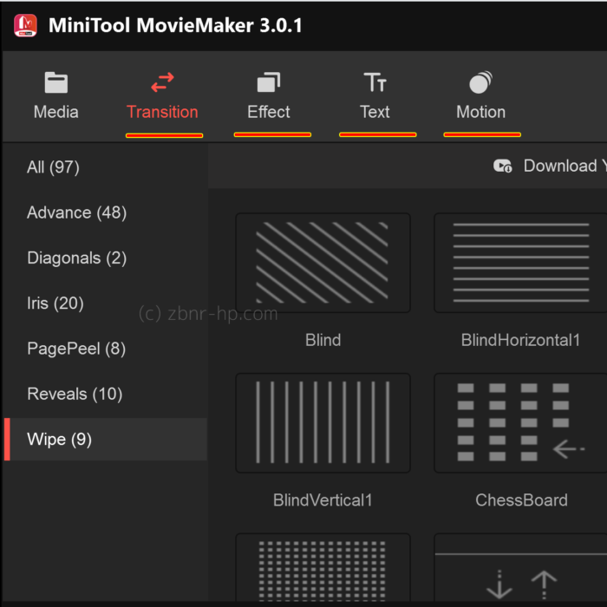Open the Text tab label
Image resolution: width=607 pixels, height=607 pixels.
375,112
